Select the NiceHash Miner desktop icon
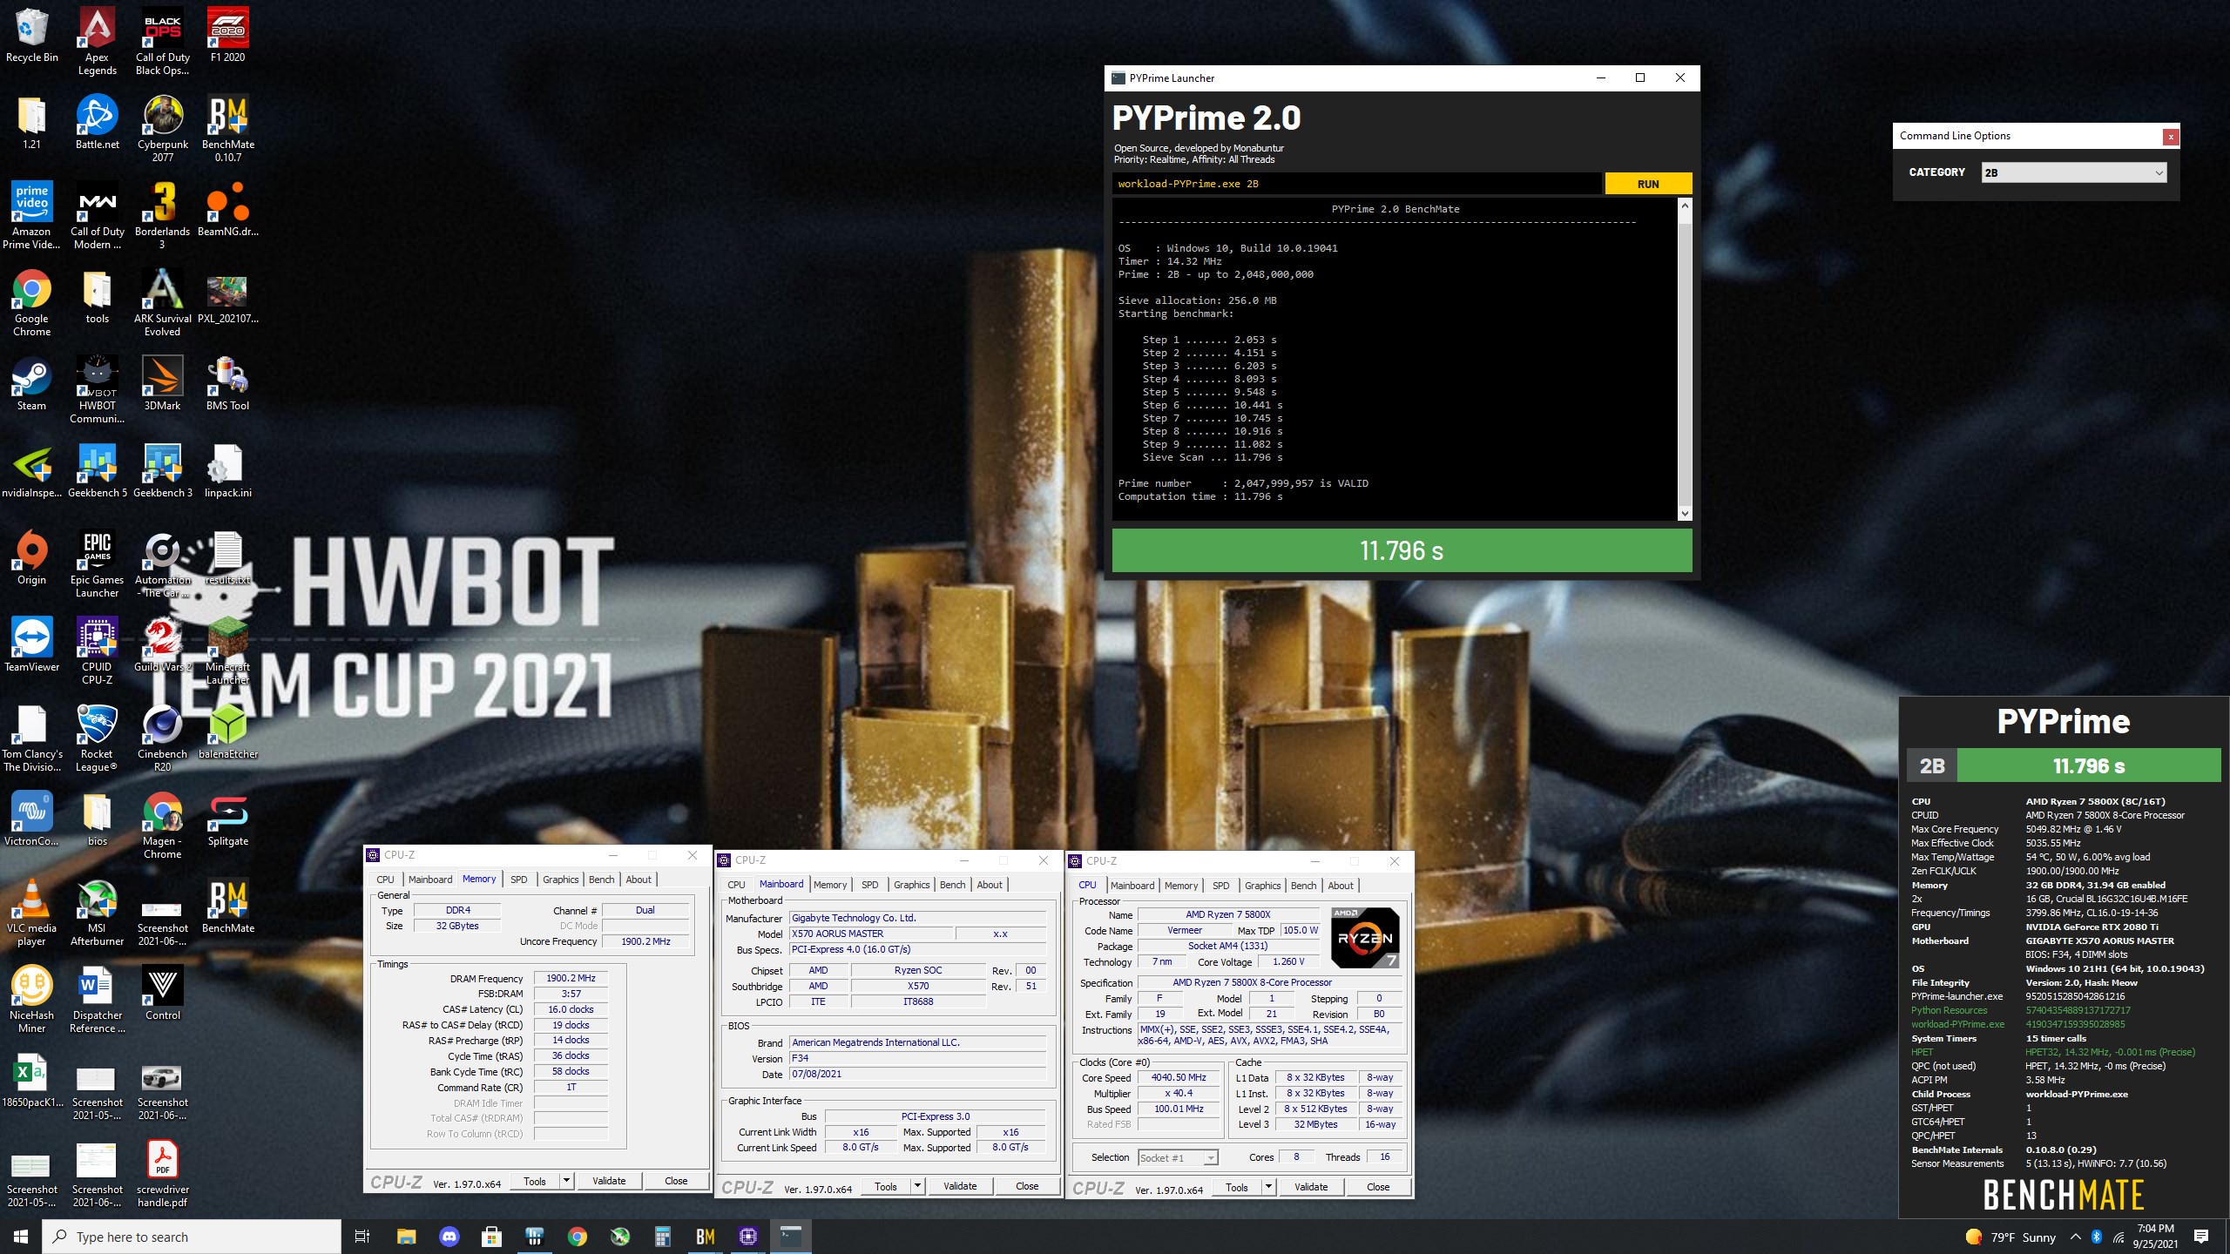 tap(31, 1000)
